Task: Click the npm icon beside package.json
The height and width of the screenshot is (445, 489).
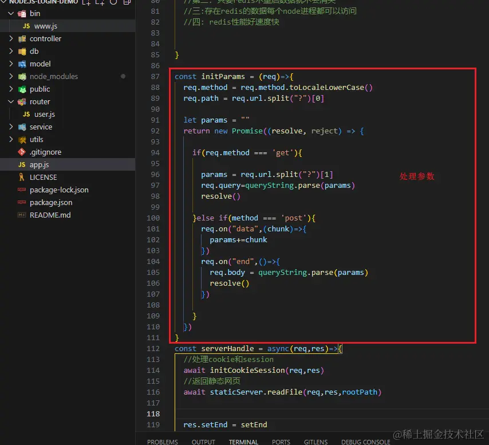Action: (x=22, y=202)
